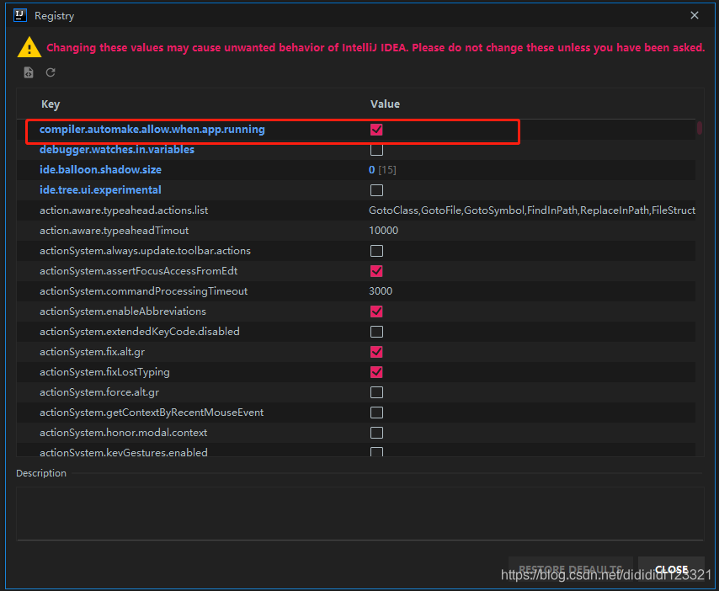The height and width of the screenshot is (591, 719).
Task: Select the action.aware.typeaheadTimout key
Action: click(115, 231)
